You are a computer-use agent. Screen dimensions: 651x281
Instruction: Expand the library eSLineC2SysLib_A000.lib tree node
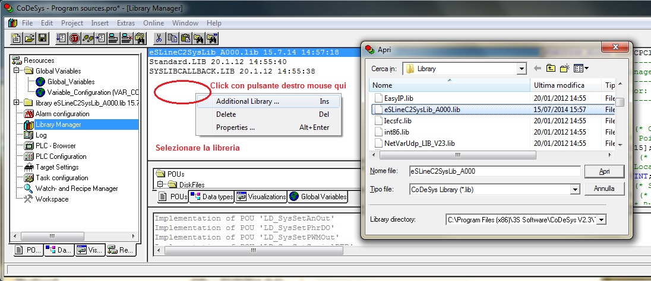17,103
